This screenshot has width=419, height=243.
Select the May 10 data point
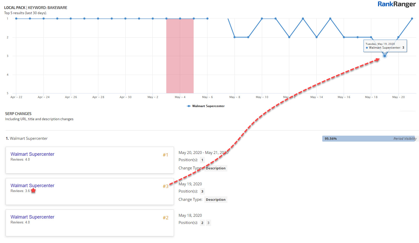[x=262, y=19]
